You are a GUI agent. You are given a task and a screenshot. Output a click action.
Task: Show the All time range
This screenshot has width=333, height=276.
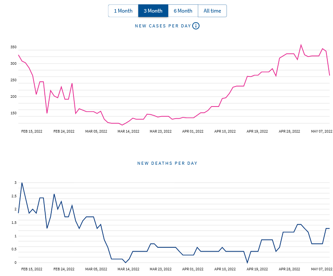point(213,11)
